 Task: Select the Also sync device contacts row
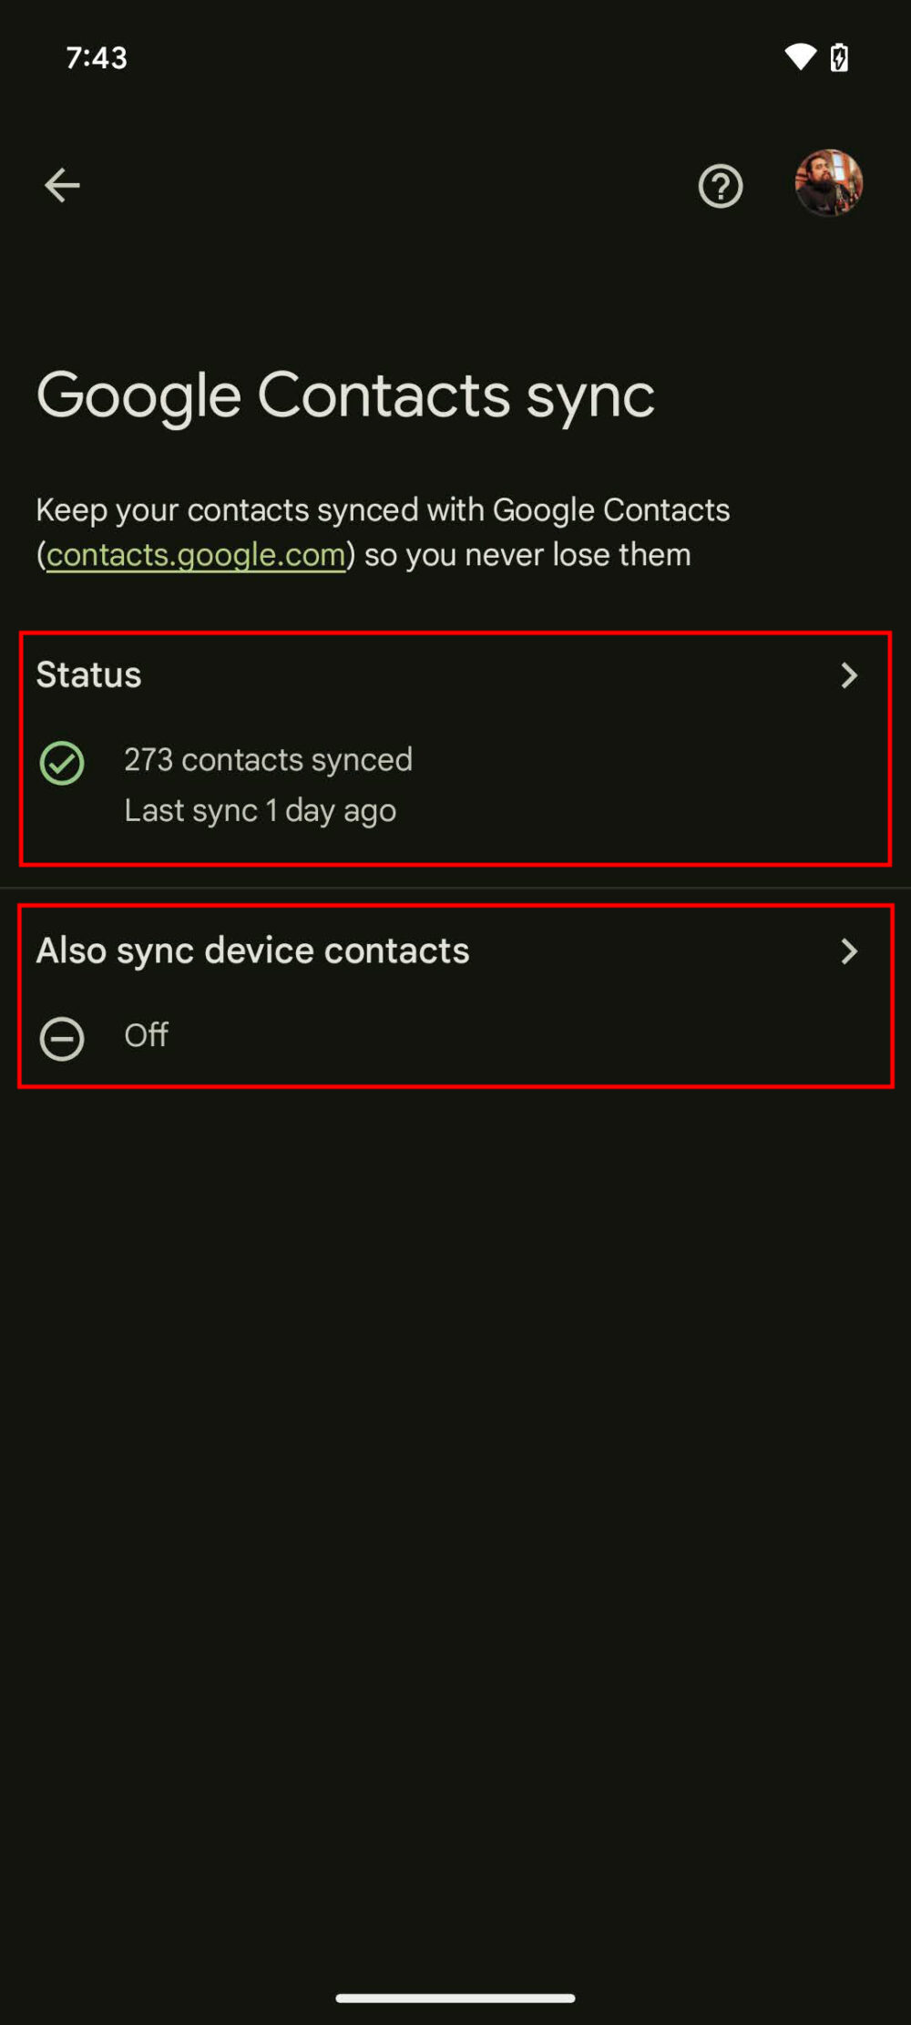tap(252, 951)
